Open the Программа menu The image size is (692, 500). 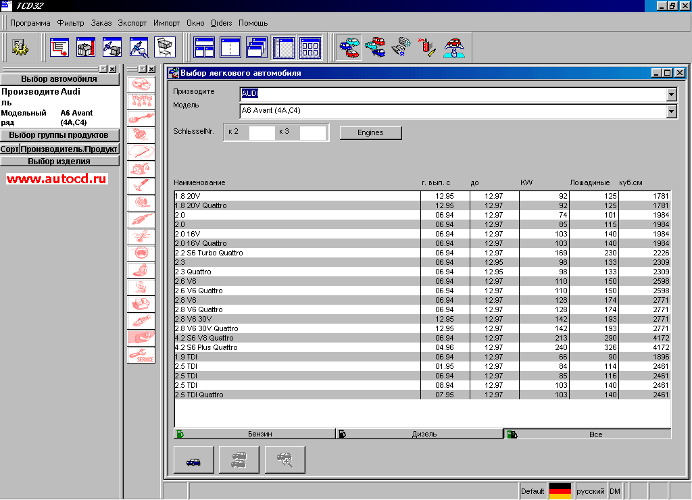coord(30,23)
